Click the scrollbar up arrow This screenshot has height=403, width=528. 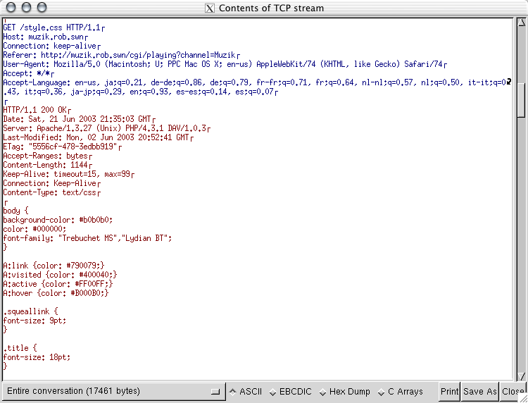click(x=521, y=23)
